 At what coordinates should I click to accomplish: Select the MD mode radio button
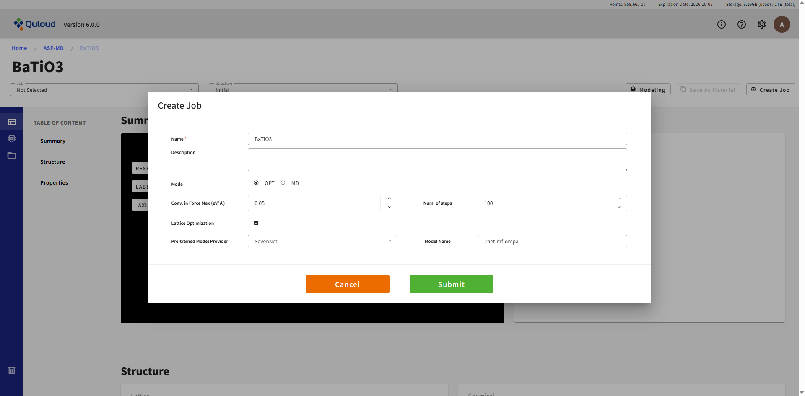(283, 183)
